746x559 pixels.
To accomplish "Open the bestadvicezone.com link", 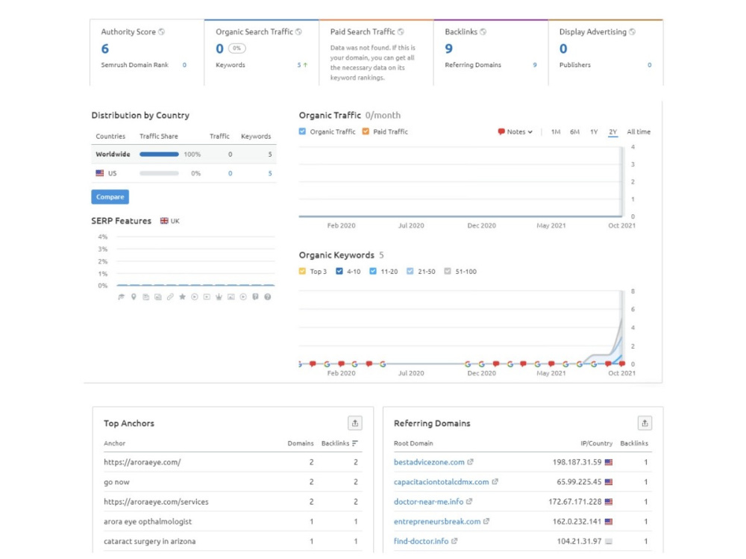I will point(429,462).
